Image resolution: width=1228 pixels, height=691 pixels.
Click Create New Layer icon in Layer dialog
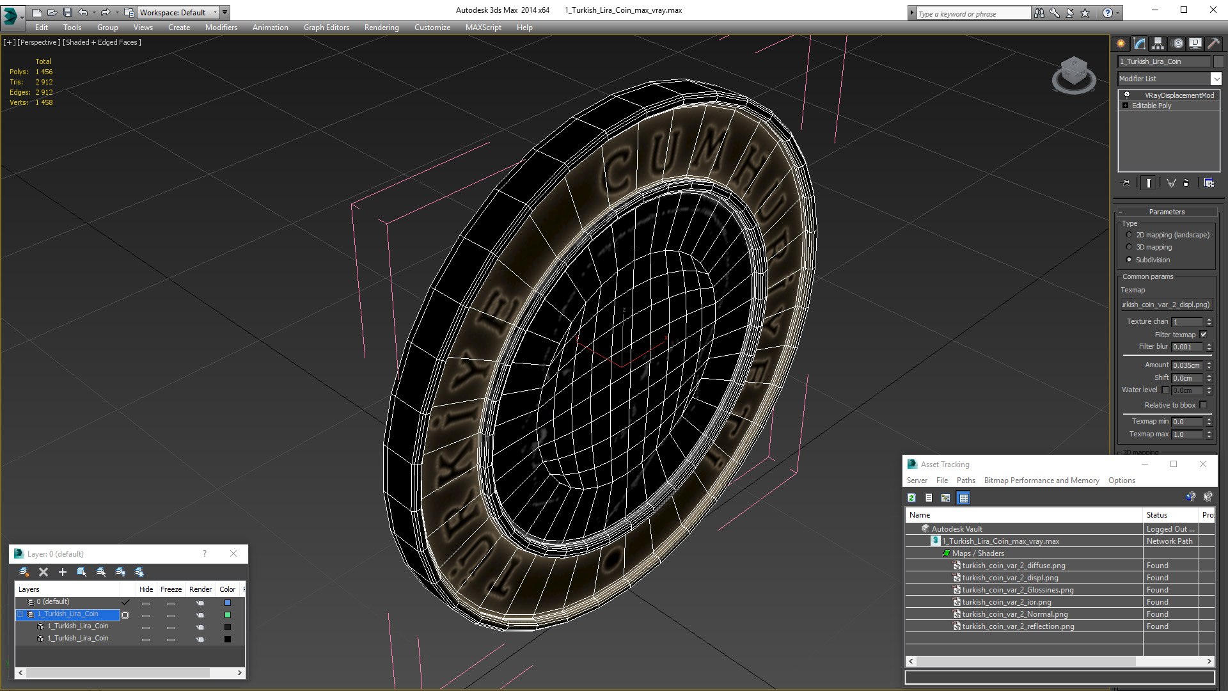[24, 572]
